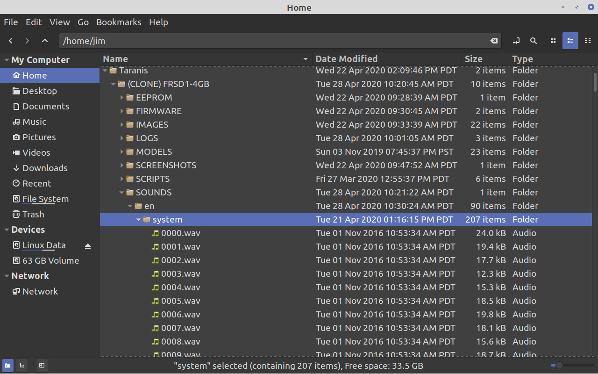Switch to compact view layout
This screenshot has height=374, width=598.
(x=588, y=41)
